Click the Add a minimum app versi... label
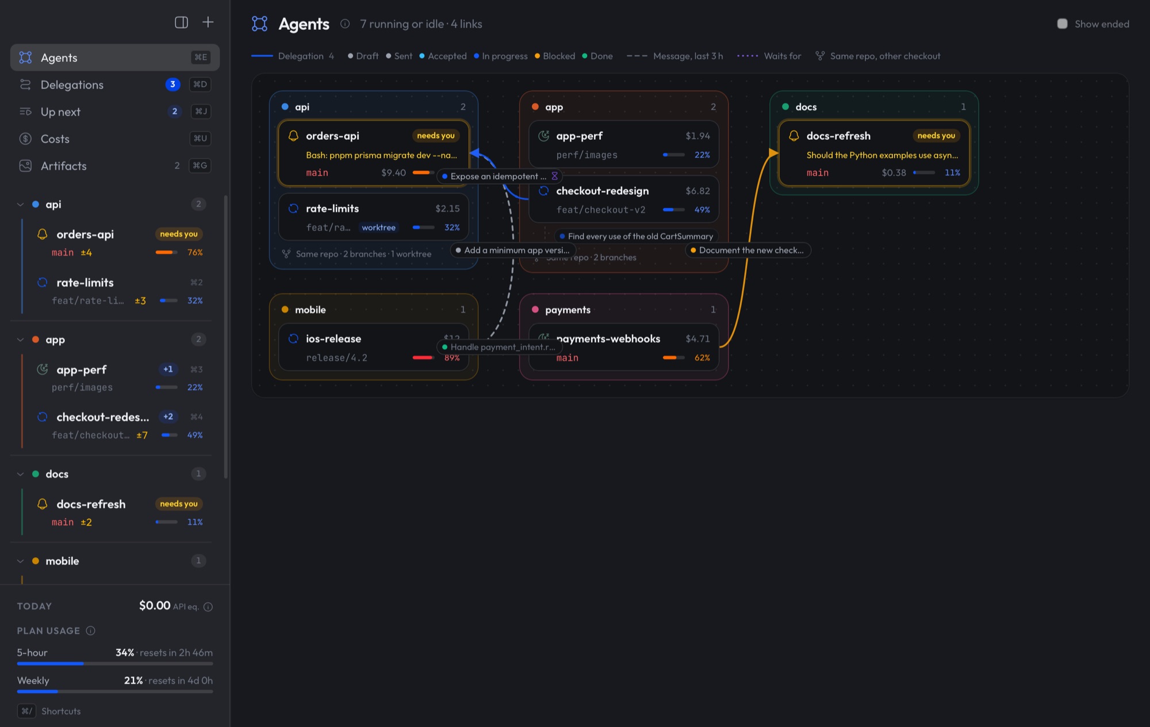 pyautogui.click(x=513, y=250)
